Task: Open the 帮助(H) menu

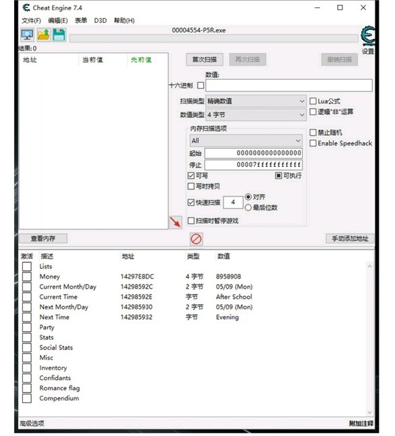Action: pyautogui.click(x=124, y=20)
